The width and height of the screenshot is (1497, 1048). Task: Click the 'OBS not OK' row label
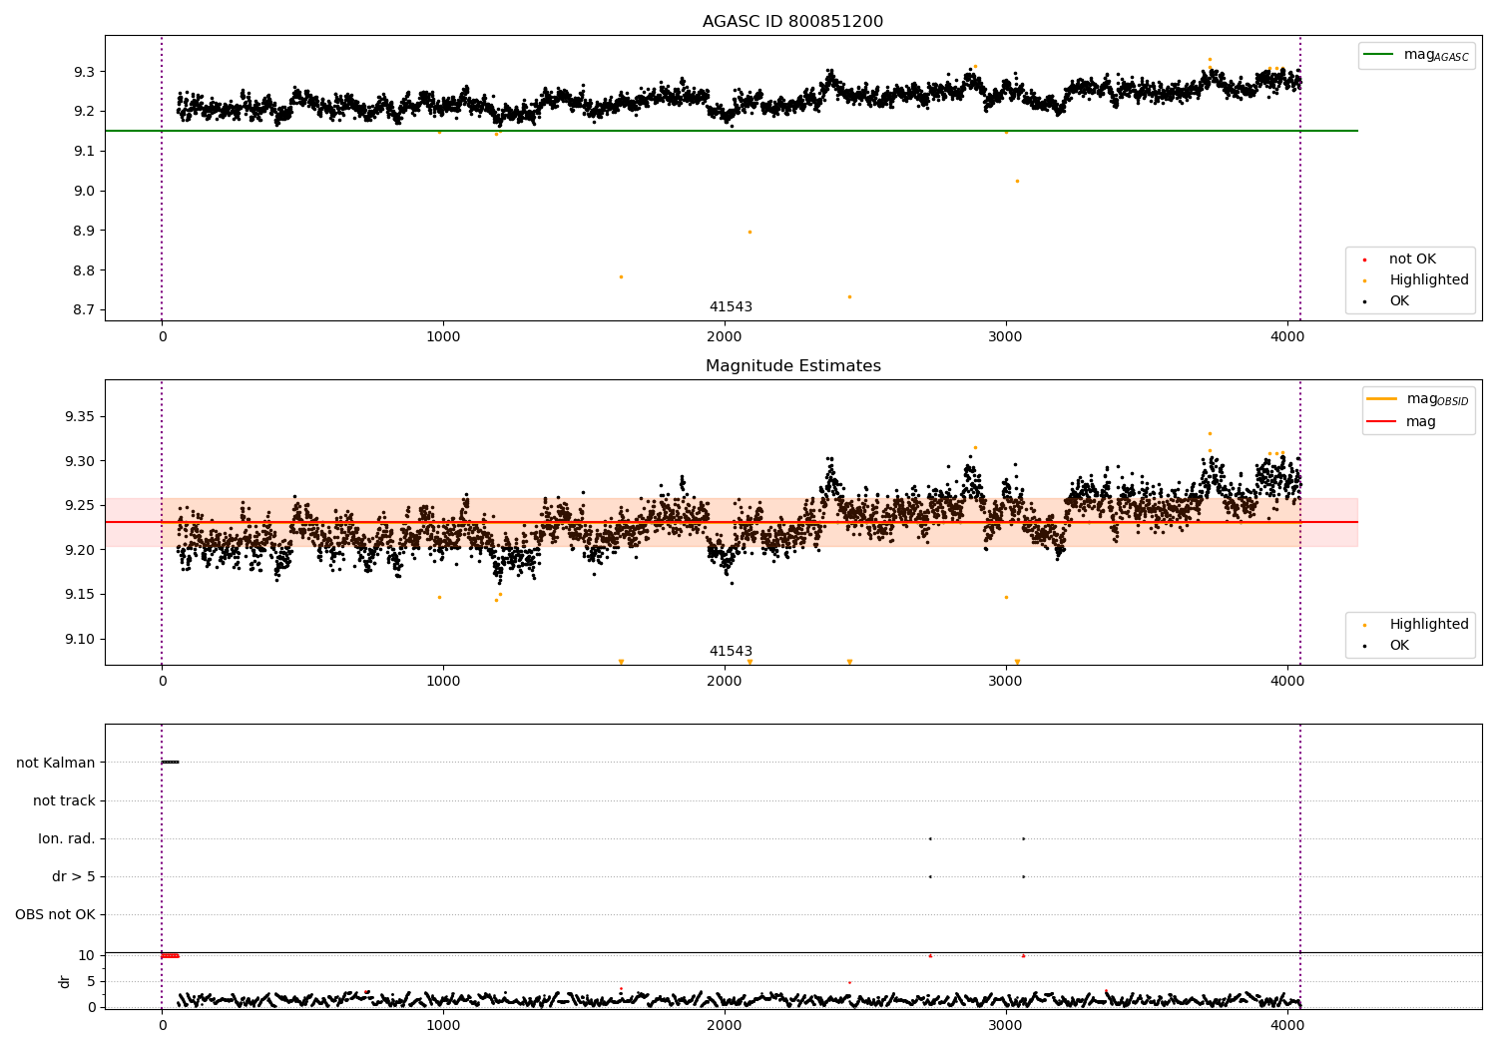click(x=55, y=915)
